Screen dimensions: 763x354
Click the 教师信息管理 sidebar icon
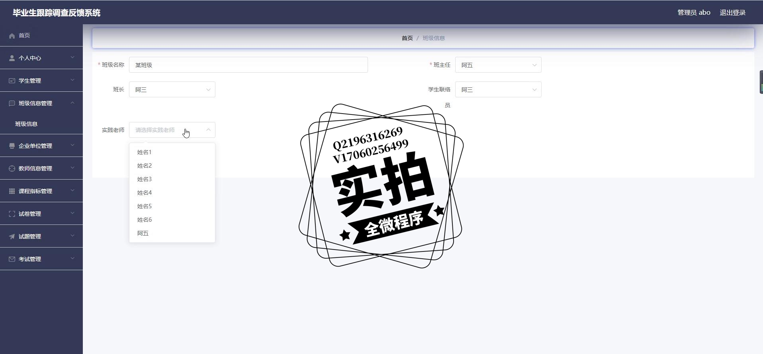(x=12, y=168)
